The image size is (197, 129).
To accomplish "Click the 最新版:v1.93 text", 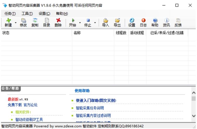I will point(18,99).
